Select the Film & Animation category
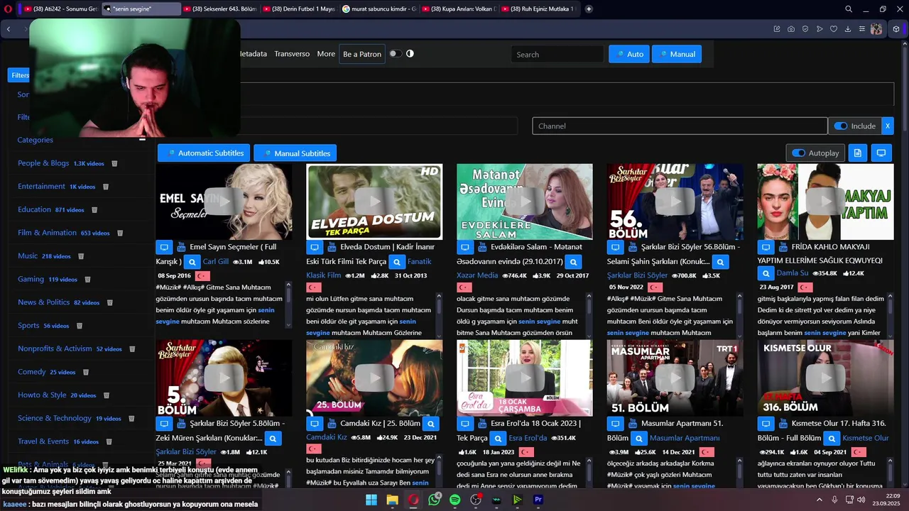Viewport: 909px width, 511px height. click(x=47, y=233)
